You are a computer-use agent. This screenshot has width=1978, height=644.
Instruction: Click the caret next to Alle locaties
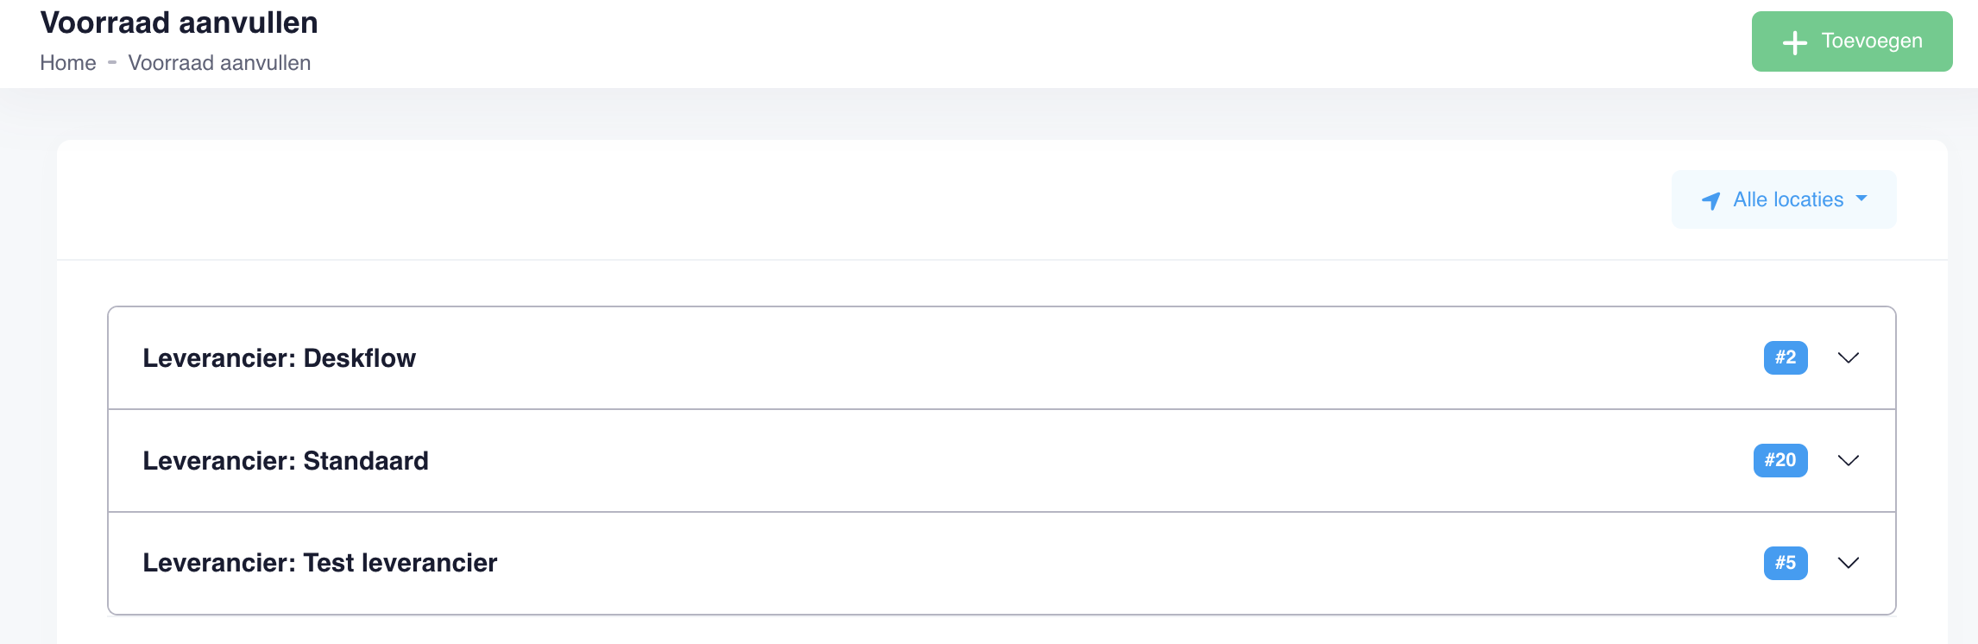coord(1861,199)
